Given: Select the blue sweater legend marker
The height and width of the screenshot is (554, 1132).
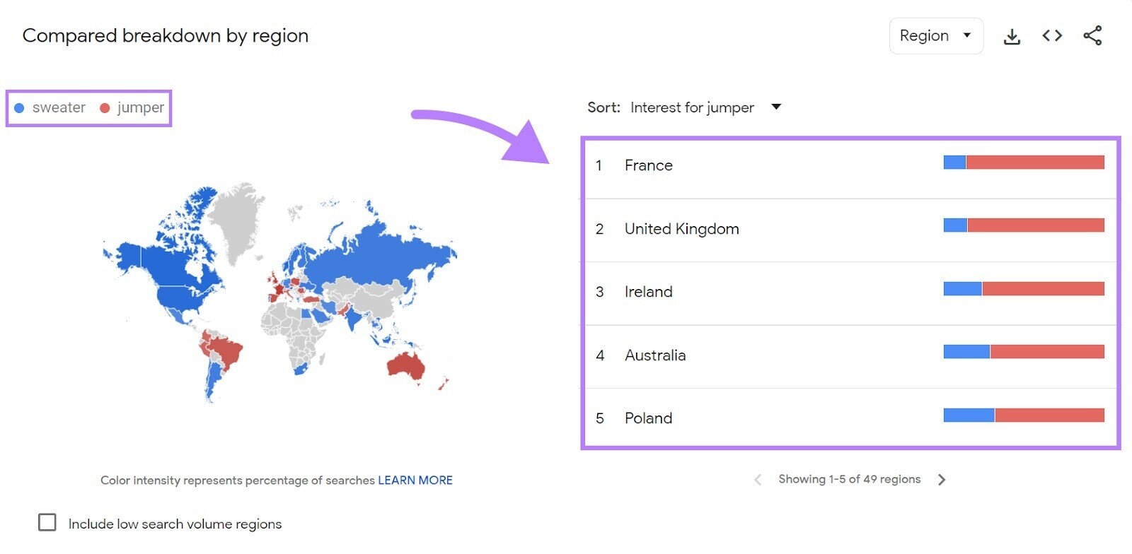Looking at the screenshot, I should 18,107.
